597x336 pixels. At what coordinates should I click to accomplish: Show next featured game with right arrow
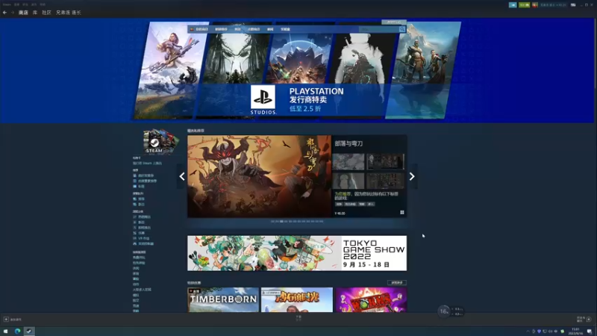(412, 176)
